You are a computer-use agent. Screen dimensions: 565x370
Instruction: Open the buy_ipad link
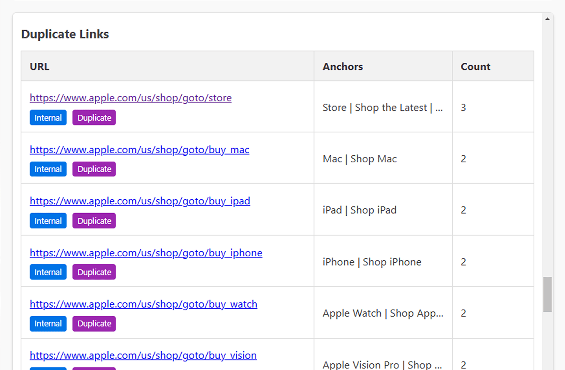pyautogui.click(x=140, y=201)
